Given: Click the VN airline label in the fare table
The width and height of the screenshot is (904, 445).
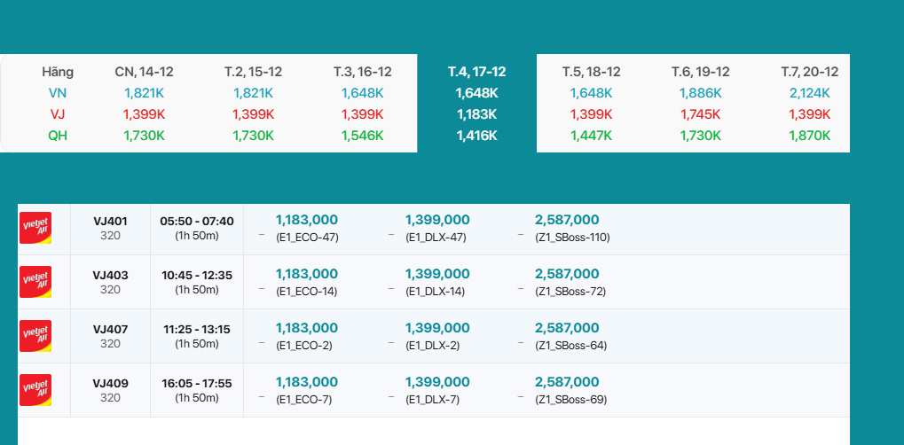Looking at the screenshot, I should click(58, 93).
